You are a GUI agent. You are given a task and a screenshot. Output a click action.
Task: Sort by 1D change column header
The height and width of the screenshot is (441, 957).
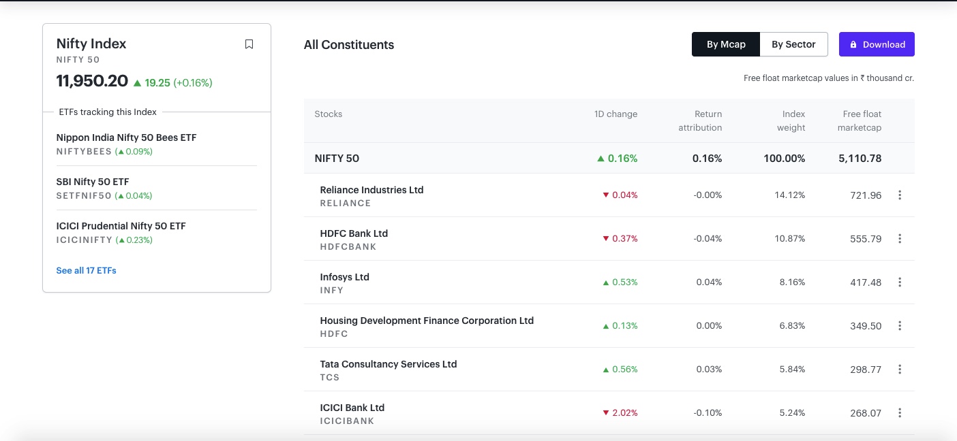tap(616, 114)
